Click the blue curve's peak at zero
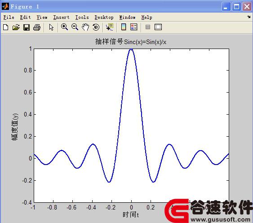 click(131, 49)
